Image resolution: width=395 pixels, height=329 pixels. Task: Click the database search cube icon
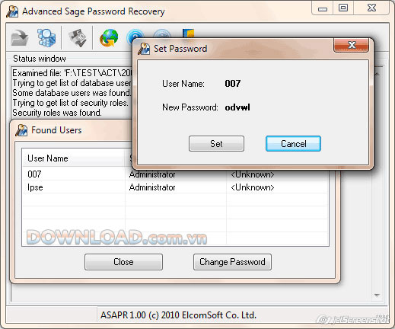pos(46,38)
